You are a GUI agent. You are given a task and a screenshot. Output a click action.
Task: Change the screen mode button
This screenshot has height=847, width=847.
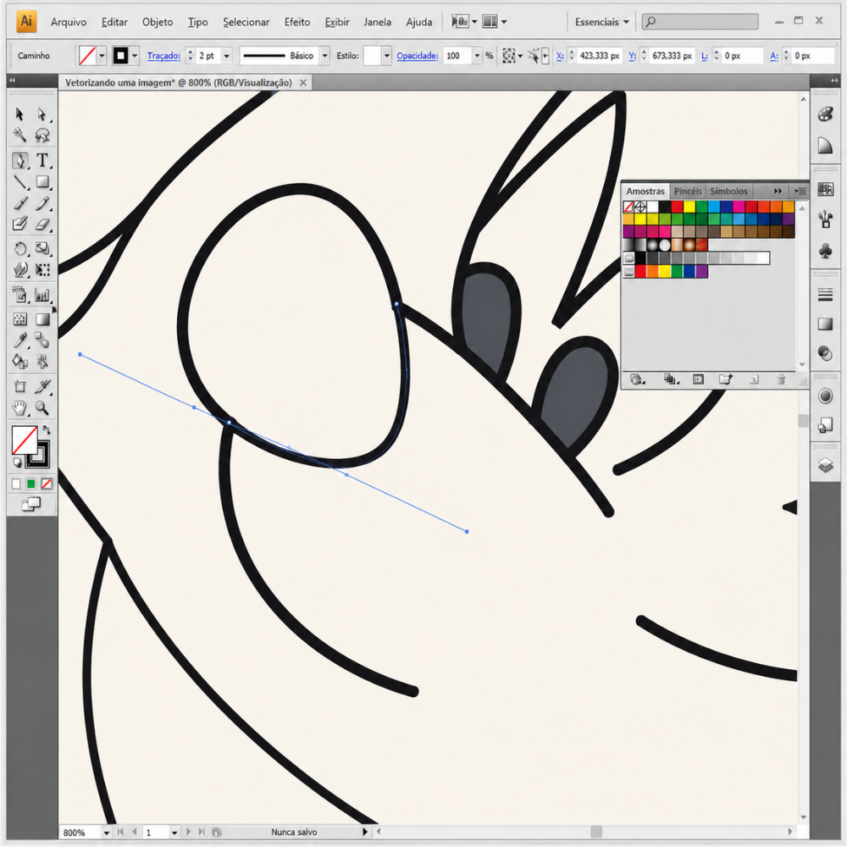point(31,505)
